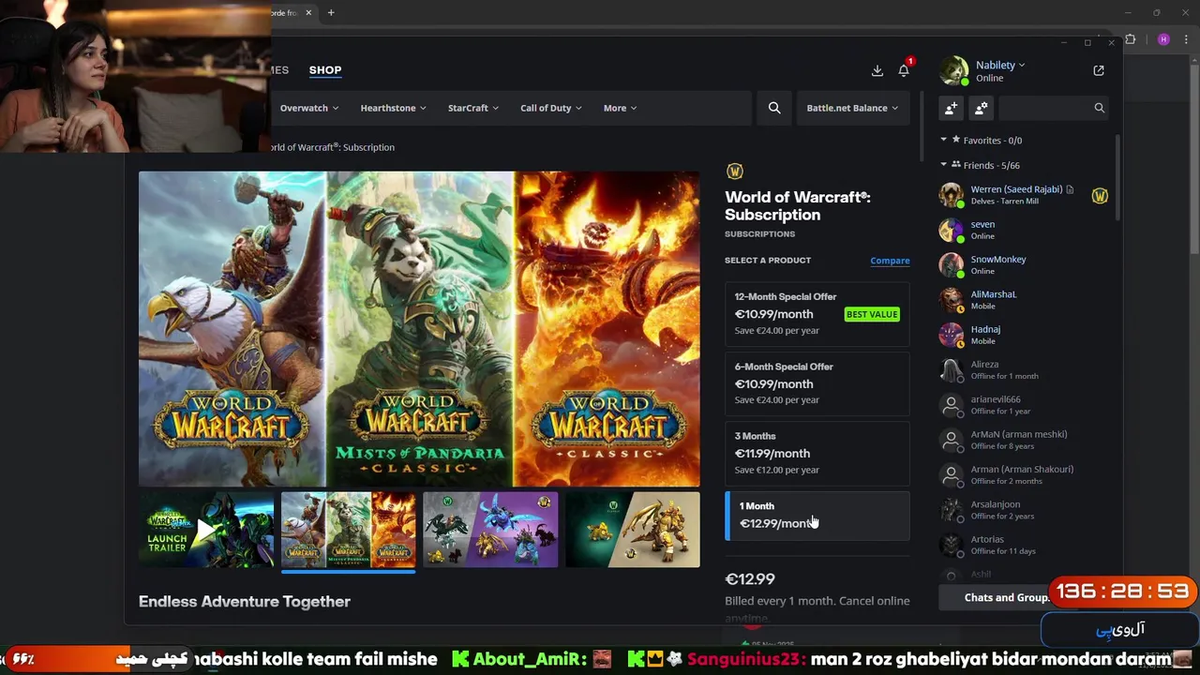Screen dimensions: 1200x675
Task: Select the 1 Month subscription option
Action: (x=817, y=516)
